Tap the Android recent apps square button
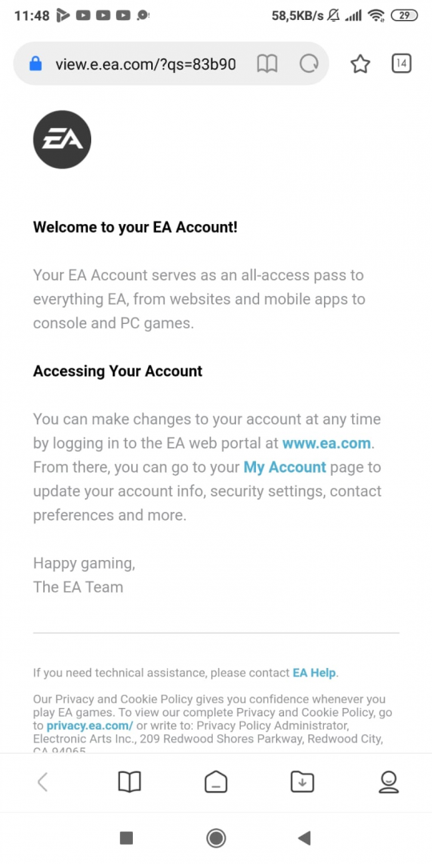This screenshot has width=432, height=864. [x=126, y=838]
